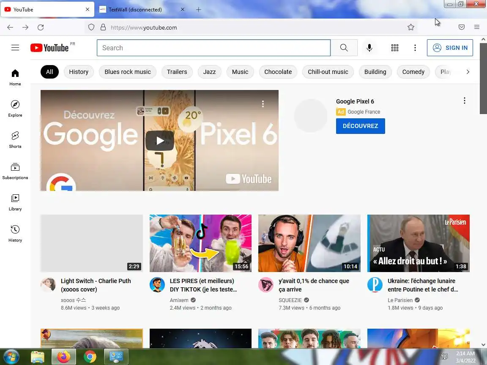Open Le Parisien channel link

pyautogui.click(x=400, y=300)
